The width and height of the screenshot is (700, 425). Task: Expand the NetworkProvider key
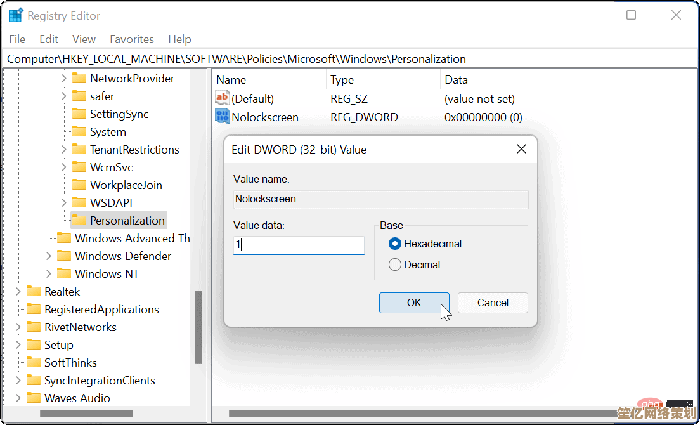click(x=64, y=79)
